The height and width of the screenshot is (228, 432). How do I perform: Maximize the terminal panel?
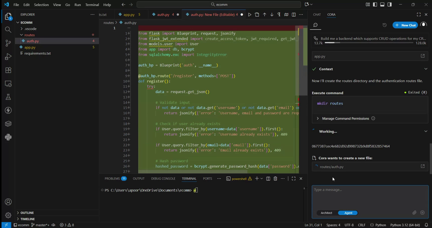(x=294, y=178)
